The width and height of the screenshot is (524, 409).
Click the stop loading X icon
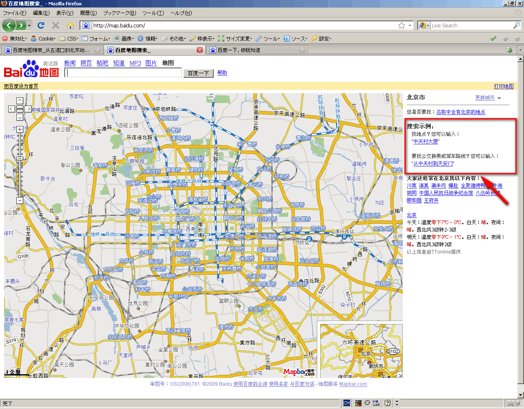pyautogui.click(x=56, y=25)
